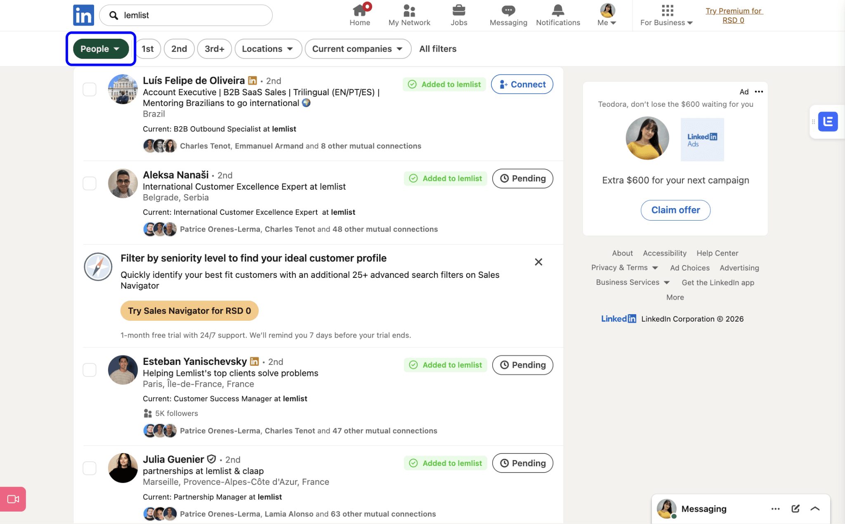Click Try Premium for RSD 0 link
The height and width of the screenshot is (524, 845).
click(x=734, y=15)
